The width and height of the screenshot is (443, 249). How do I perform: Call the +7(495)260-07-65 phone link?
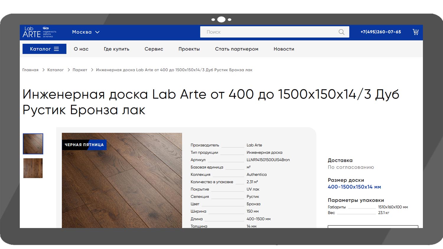(x=381, y=32)
